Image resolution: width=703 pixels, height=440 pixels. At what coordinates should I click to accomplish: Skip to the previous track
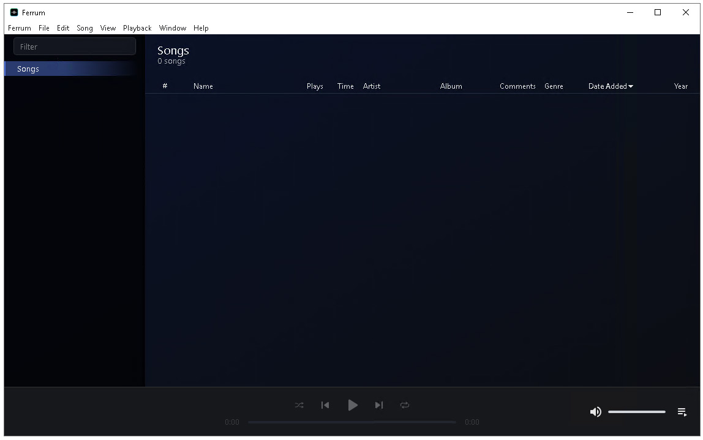325,405
